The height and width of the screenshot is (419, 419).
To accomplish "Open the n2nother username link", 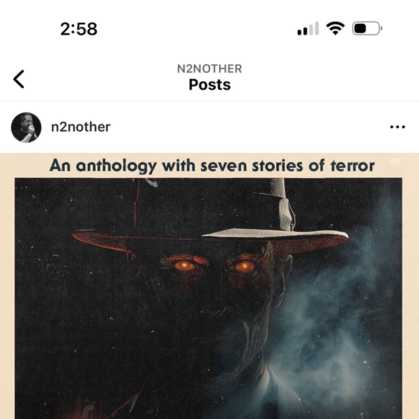I will click(x=81, y=127).
